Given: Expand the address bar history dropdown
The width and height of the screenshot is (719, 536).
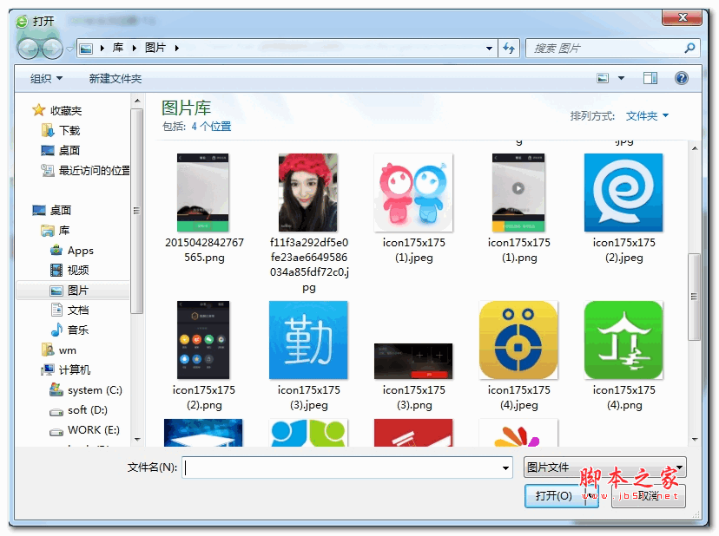Looking at the screenshot, I should (489, 48).
